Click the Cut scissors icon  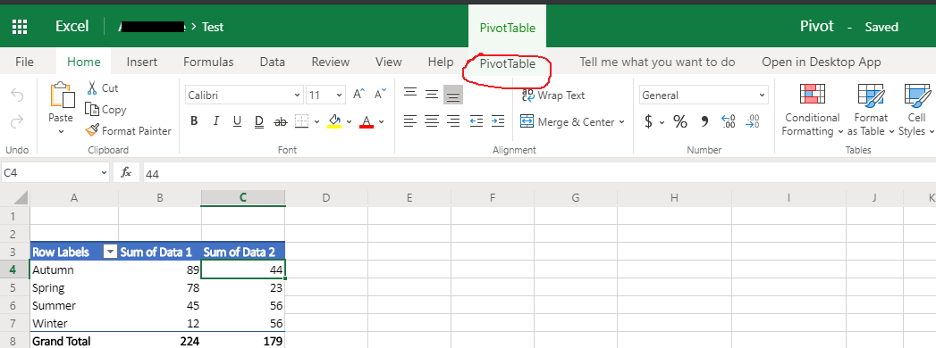92,88
